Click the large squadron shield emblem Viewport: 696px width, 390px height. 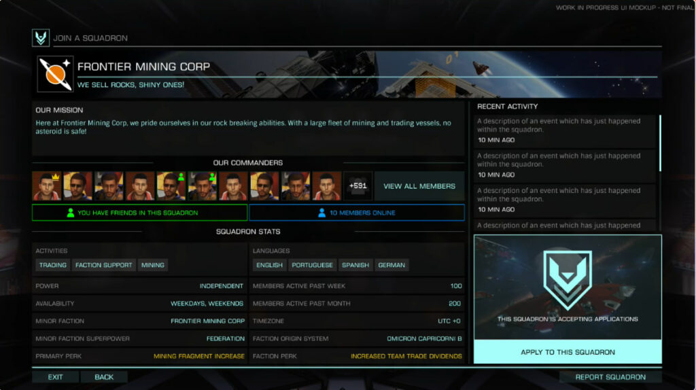click(x=568, y=281)
